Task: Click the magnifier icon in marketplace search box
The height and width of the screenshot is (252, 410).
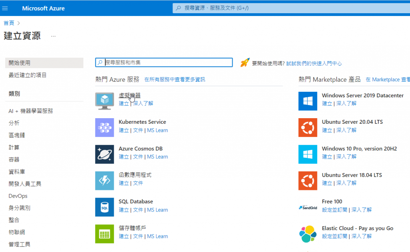Action: tap(100, 62)
